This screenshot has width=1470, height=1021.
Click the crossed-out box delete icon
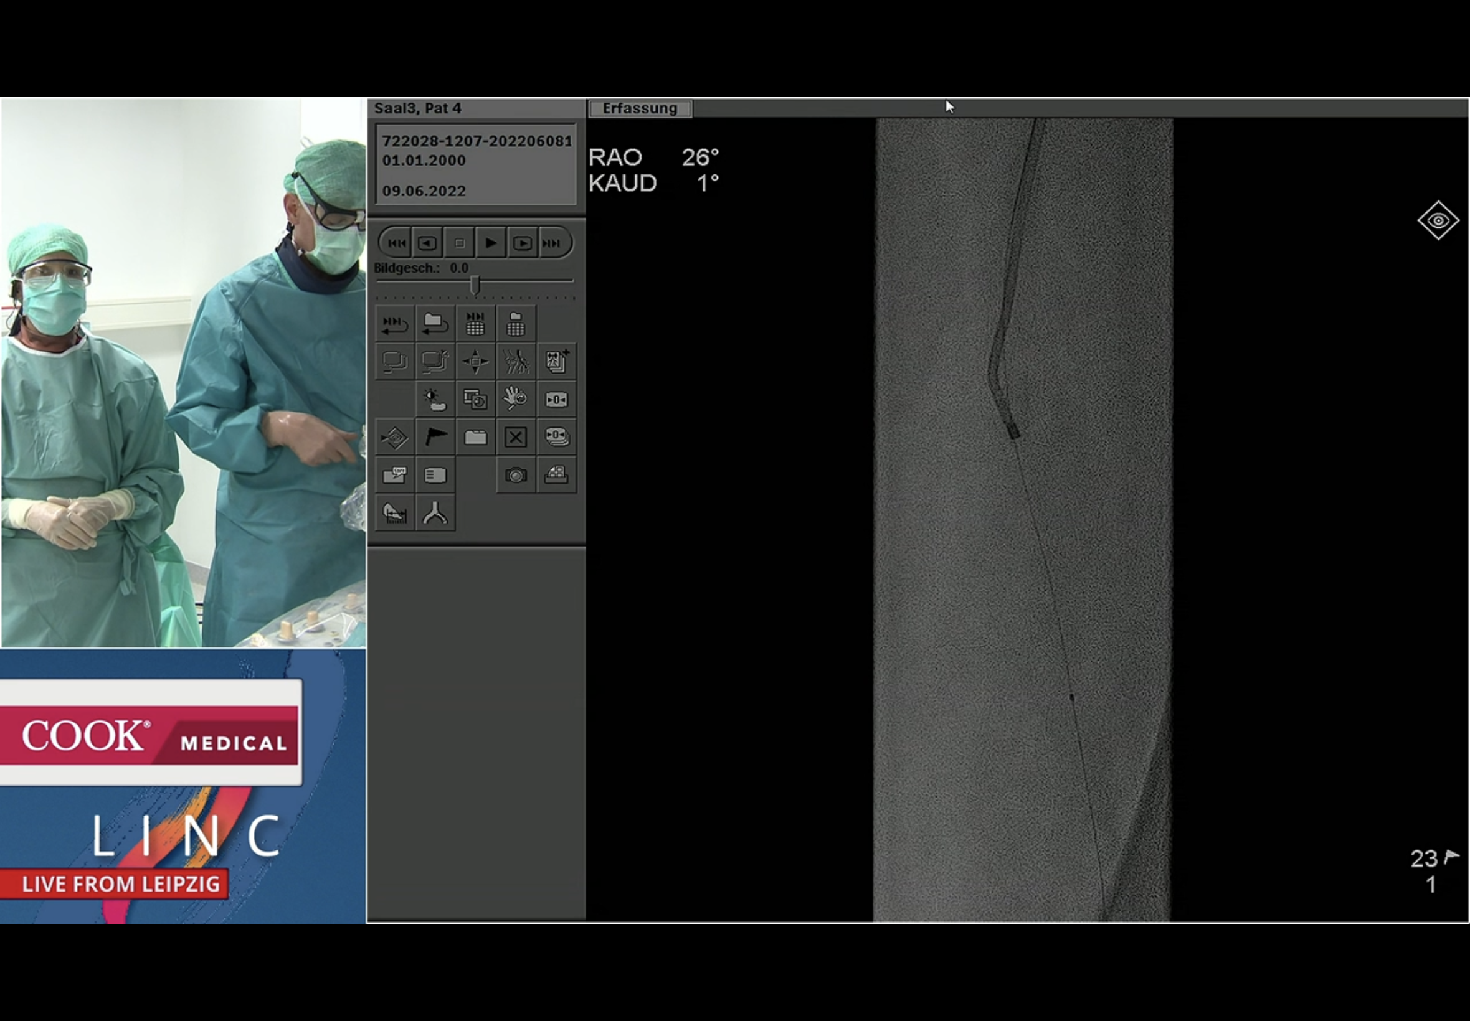pos(515,438)
